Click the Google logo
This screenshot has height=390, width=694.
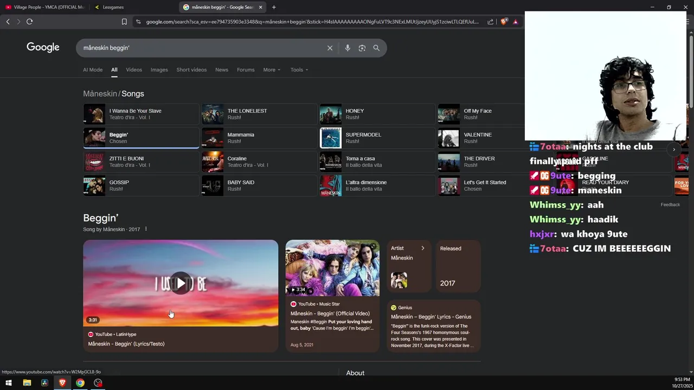(x=43, y=48)
